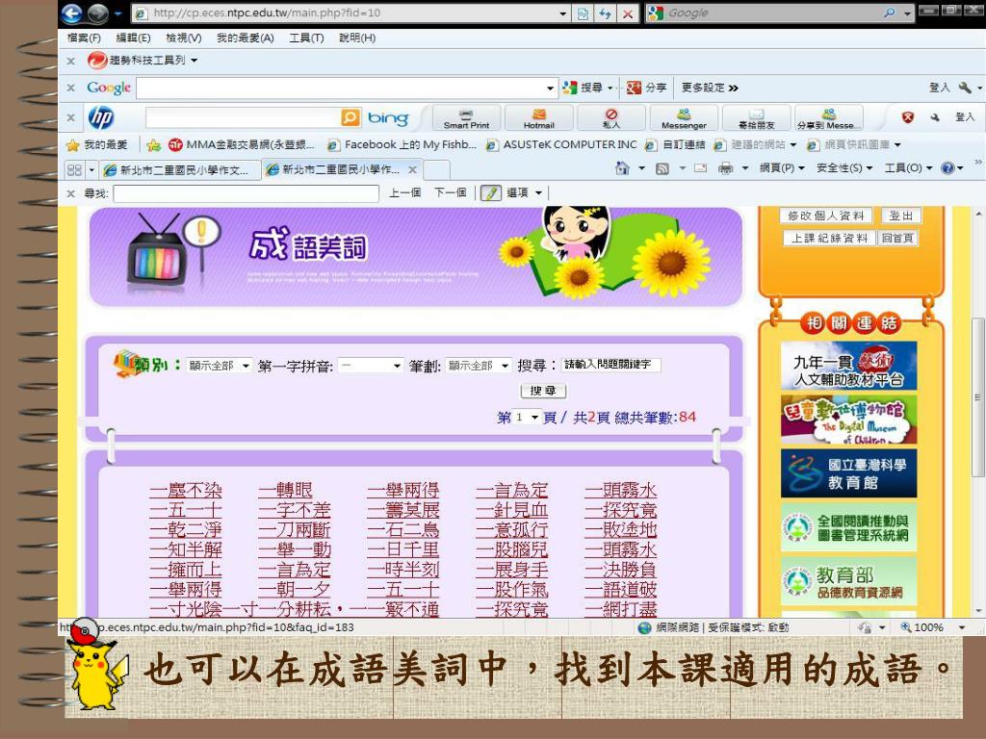Click the RSS feeds icon
The width and height of the screenshot is (986, 739).
[662, 168]
